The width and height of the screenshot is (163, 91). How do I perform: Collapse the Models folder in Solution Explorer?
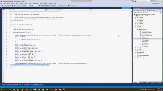(x=136, y=28)
